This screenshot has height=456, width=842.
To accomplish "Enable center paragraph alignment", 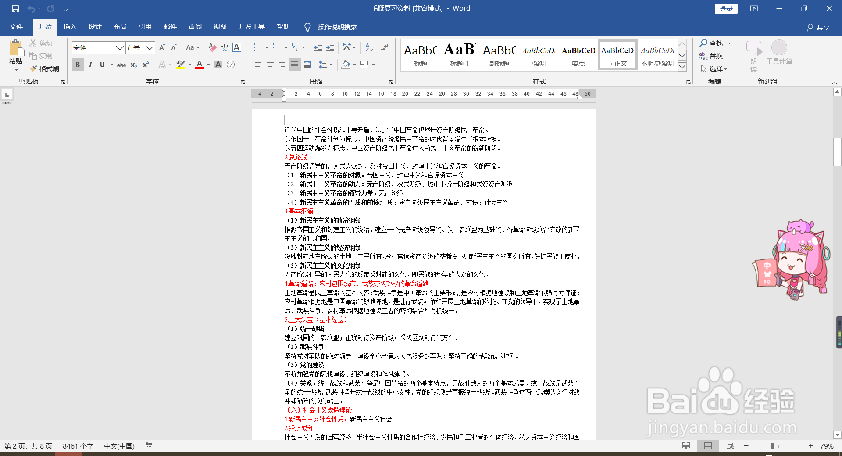I will tap(270, 65).
